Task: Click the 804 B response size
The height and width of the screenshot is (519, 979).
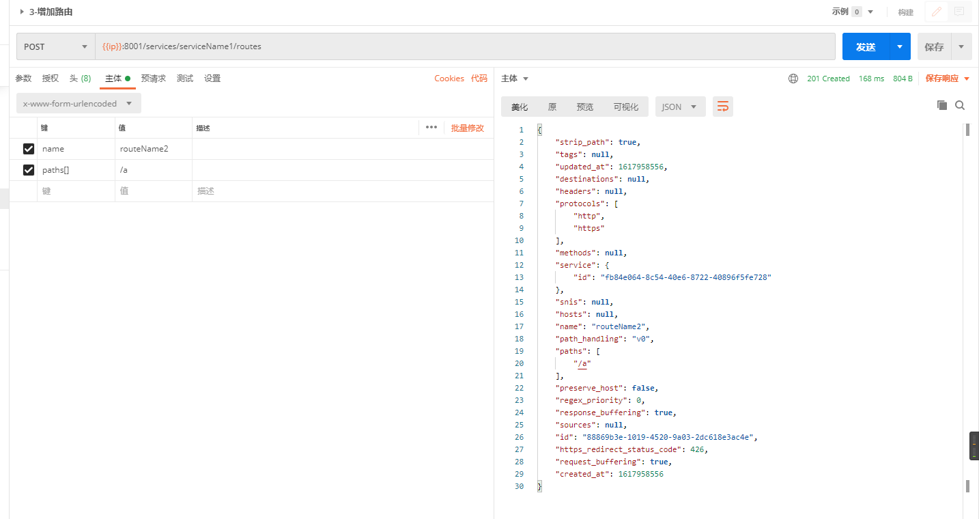Action: (903, 79)
